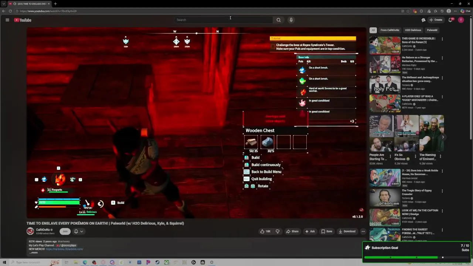
Task: Open Finding the Rarest Pokemon video title
Action: tap(418, 231)
